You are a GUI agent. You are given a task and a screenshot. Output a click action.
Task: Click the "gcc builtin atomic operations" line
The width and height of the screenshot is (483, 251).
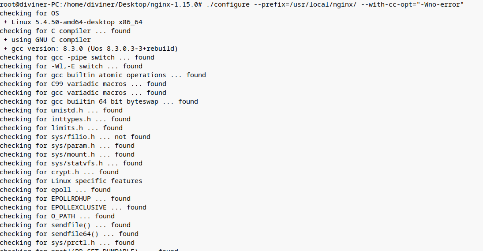pyautogui.click(x=103, y=75)
